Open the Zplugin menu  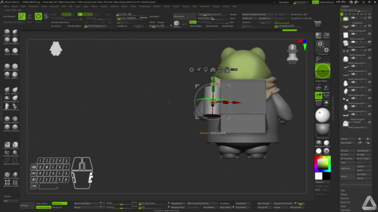click(216, 6)
